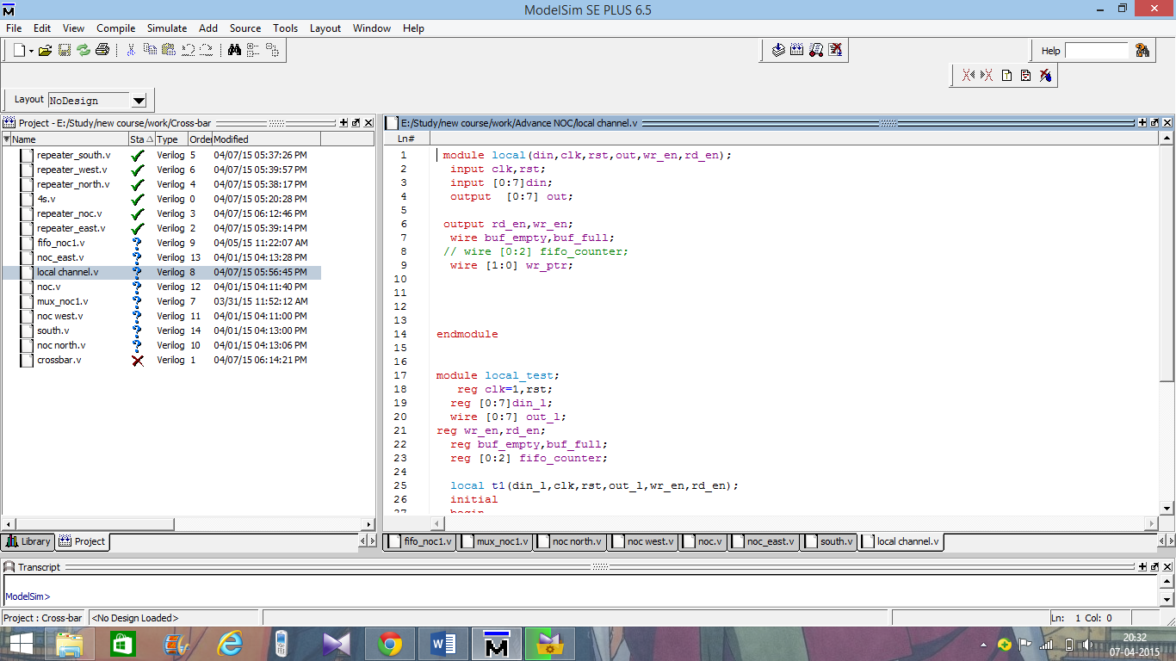The image size is (1176, 661).
Task: Click the Find binoculars icon
Action: pyautogui.click(x=234, y=50)
